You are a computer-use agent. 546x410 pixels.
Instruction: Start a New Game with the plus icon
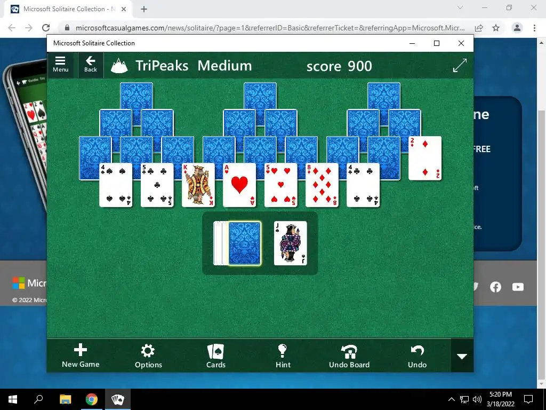click(x=81, y=356)
